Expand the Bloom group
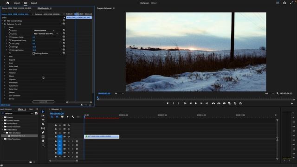 click(x=4, y=76)
